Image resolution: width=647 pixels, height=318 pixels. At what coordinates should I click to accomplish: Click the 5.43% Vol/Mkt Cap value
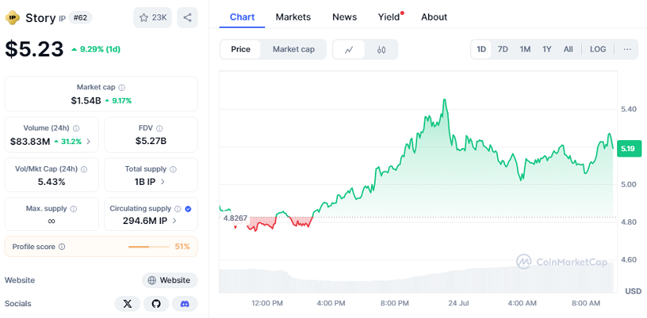point(52,182)
